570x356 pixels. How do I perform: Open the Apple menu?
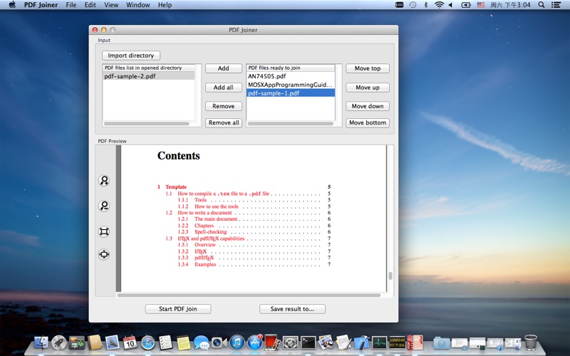tap(12, 5)
